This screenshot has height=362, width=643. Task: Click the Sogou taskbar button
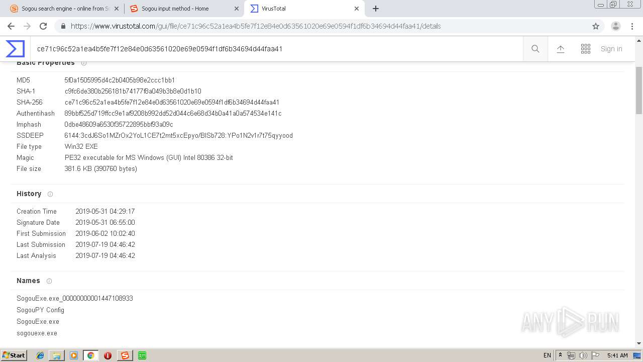click(125, 355)
